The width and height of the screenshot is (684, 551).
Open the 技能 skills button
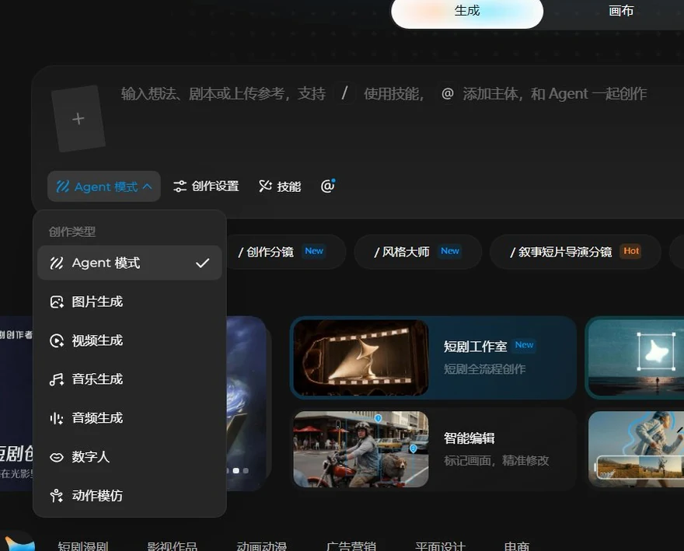click(280, 187)
